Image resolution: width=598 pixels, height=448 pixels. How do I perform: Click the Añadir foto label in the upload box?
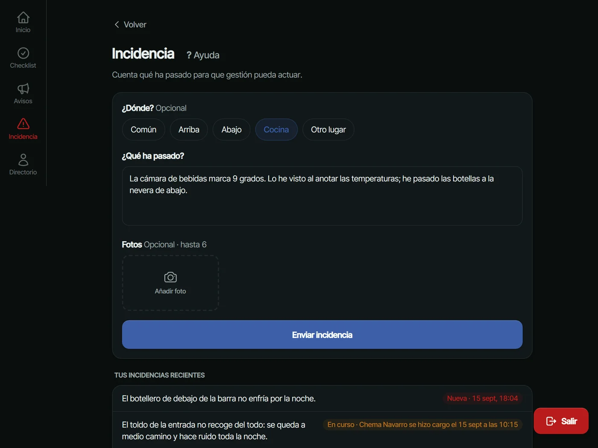point(170,291)
